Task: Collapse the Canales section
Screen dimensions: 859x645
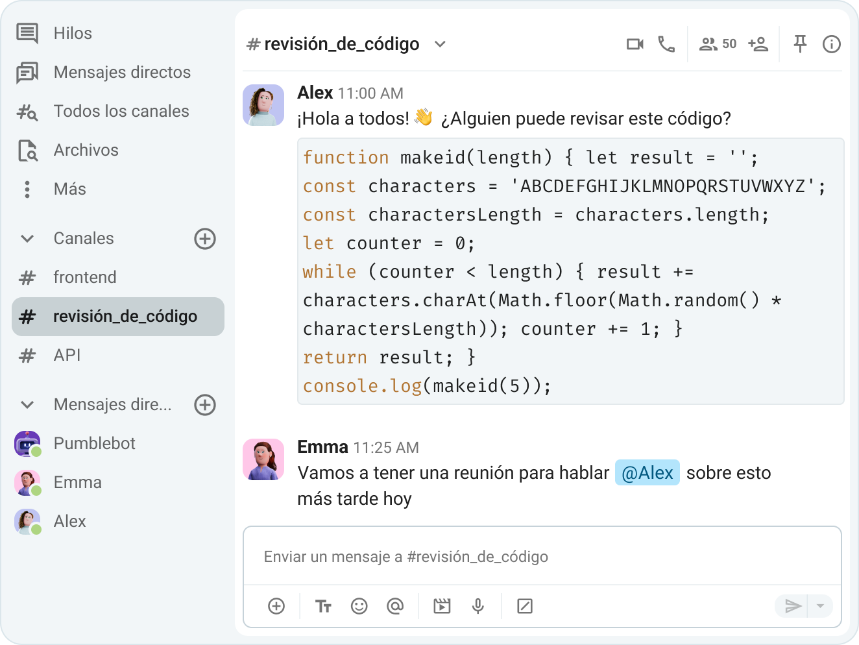Action: coord(27,238)
